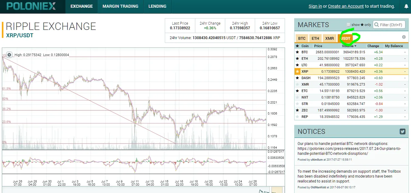
Task: Select the ZEC market coin name
Action: click(305, 110)
